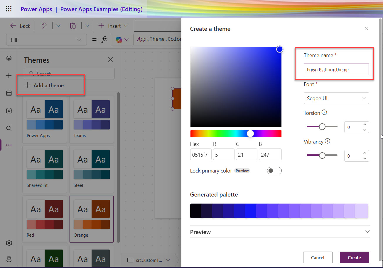Viewport: 383px width, 268px height.
Task: Click the color picker saturation area
Action: (x=236, y=86)
